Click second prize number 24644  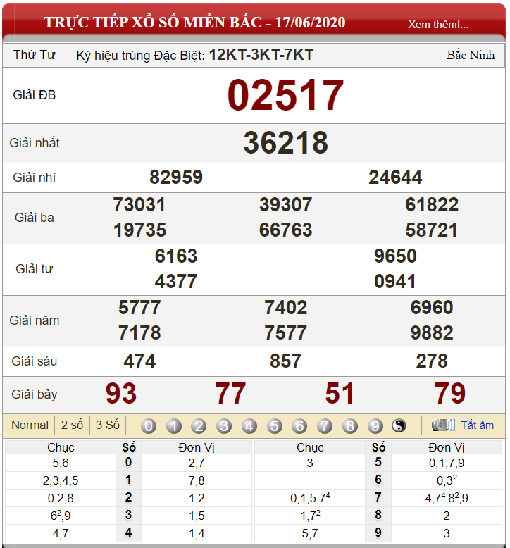(x=395, y=177)
